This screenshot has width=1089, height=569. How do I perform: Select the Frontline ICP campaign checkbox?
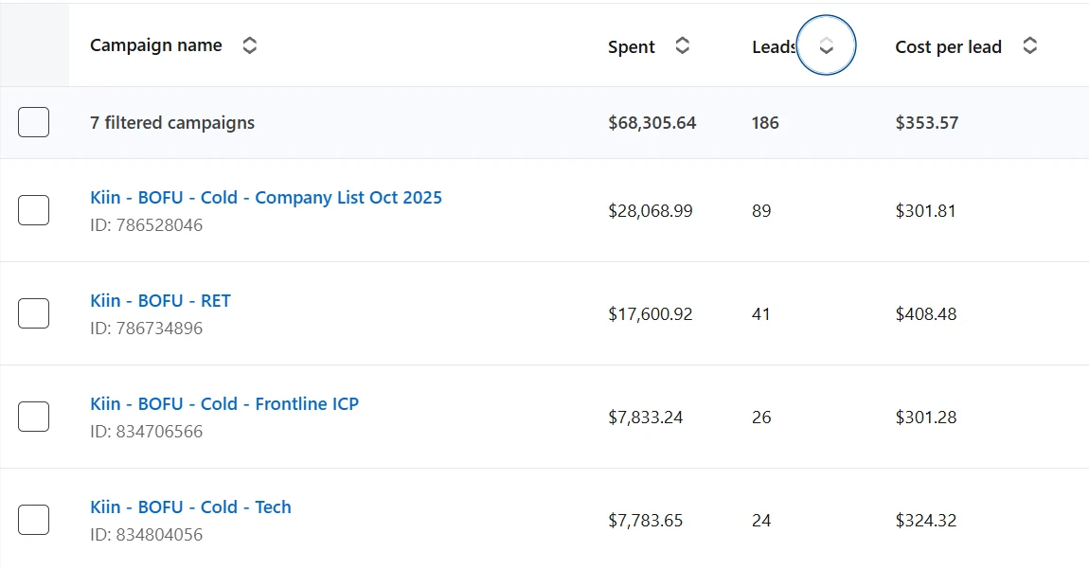[x=33, y=417]
